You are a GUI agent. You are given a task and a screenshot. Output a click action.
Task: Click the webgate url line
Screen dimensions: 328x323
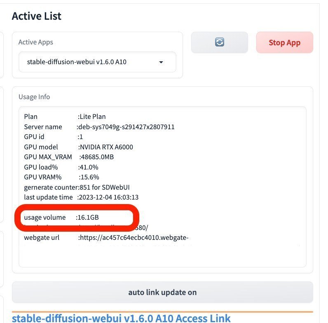click(106, 237)
